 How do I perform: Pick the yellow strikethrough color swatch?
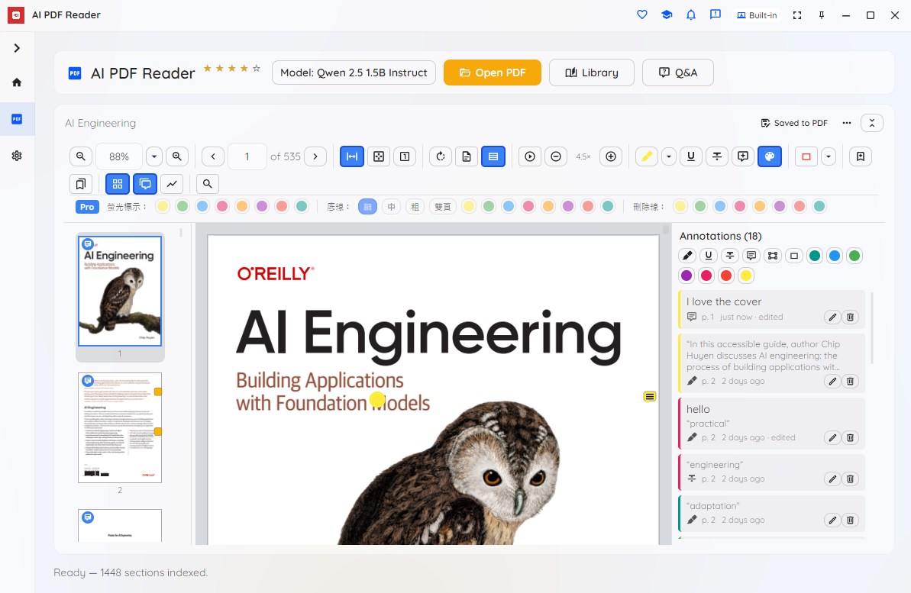(x=680, y=206)
